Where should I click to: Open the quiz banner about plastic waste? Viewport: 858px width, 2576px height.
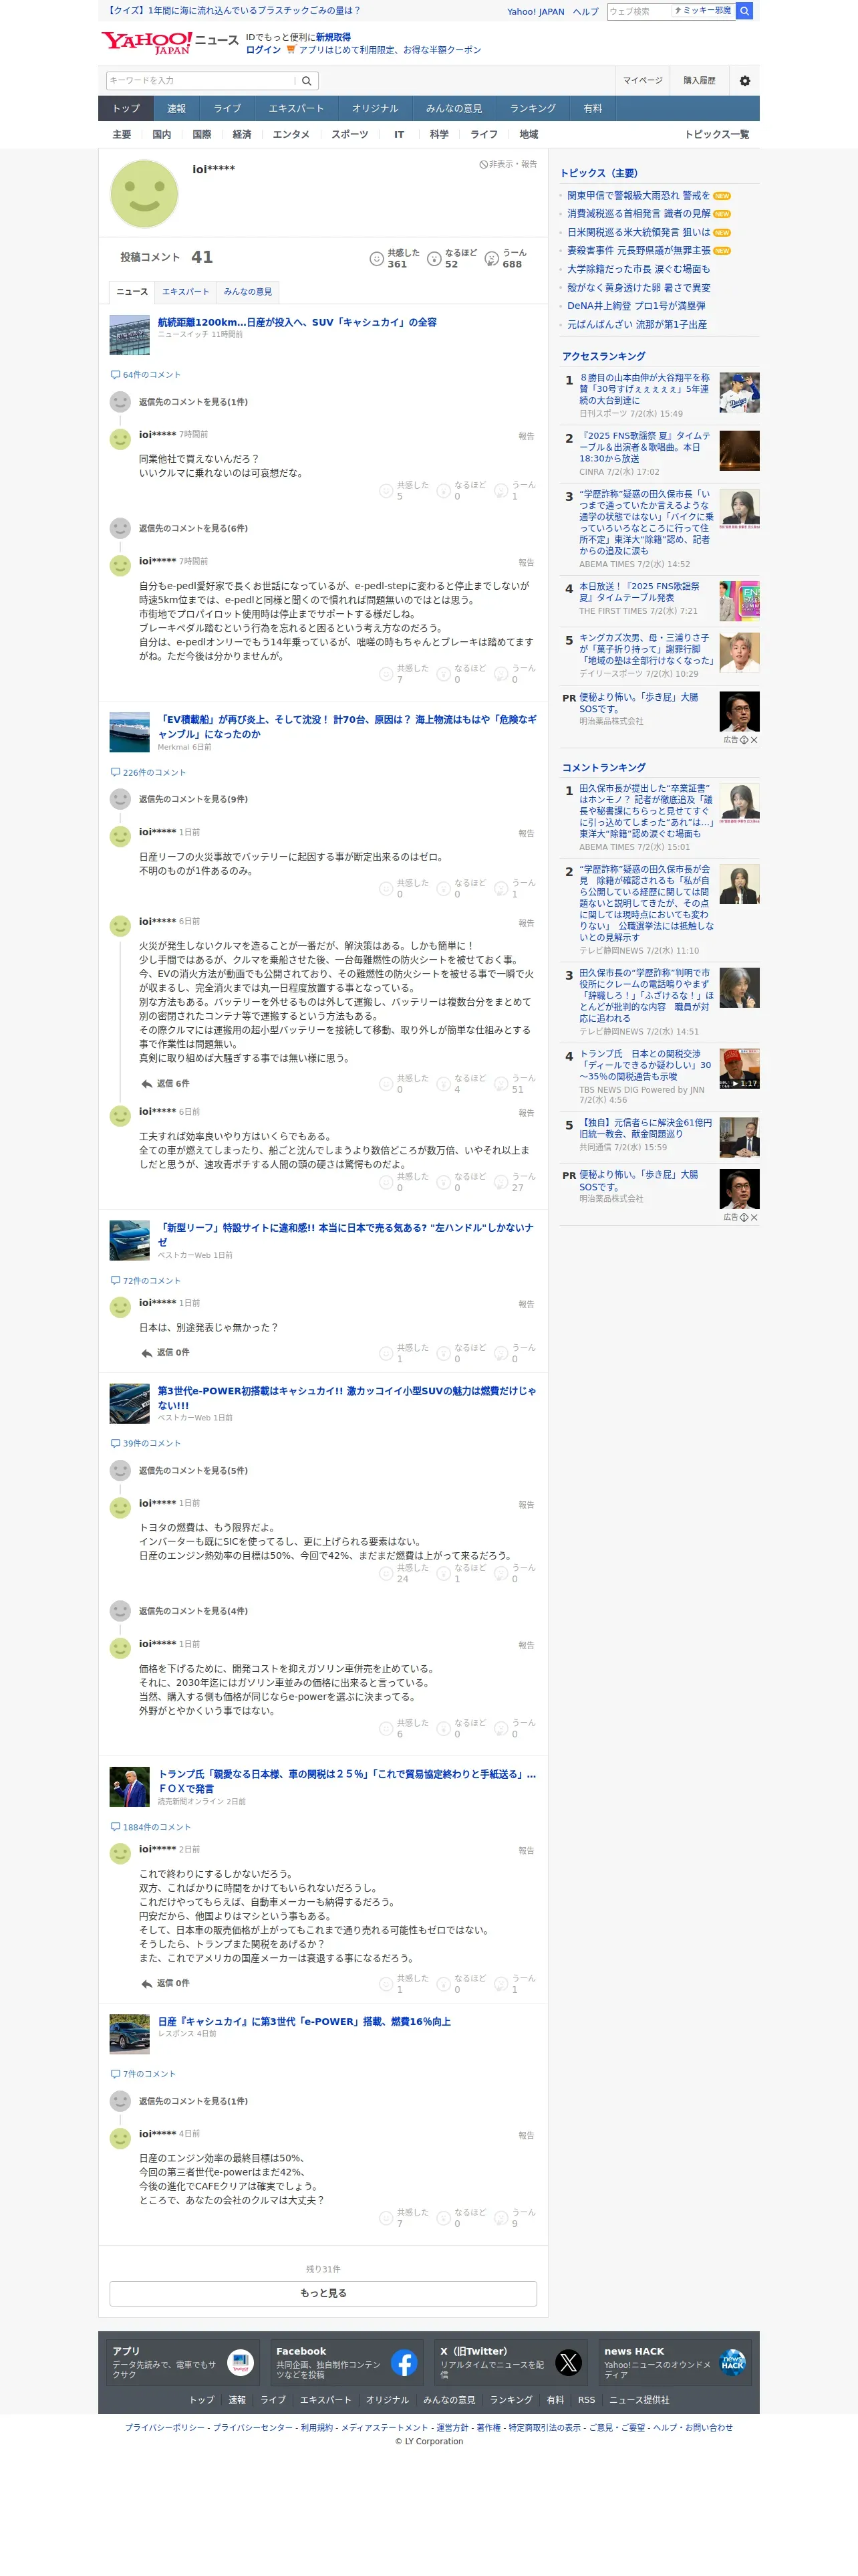coord(233,11)
